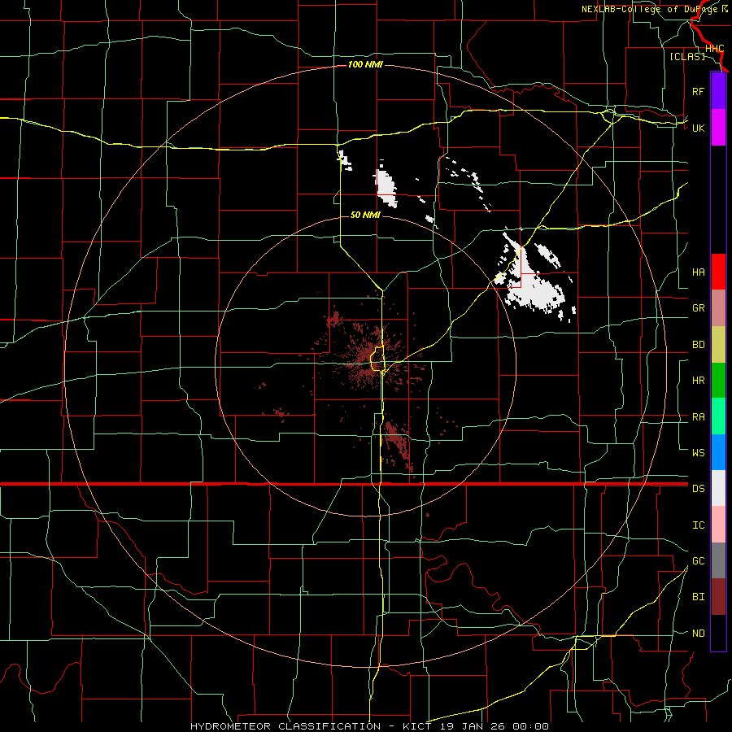Click the HYDROMETEOR CLASSIFICATION title text

[285, 726]
